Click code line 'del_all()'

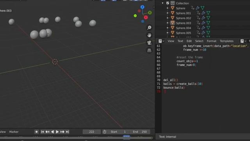pyautogui.click(x=170, y=80)
